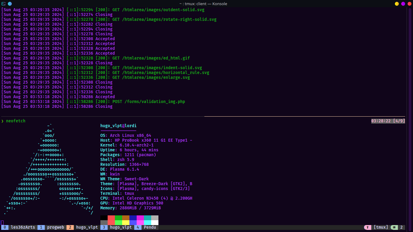This screenshot has height=232, width=413.
Task: Switch to tmux window 0 les36zArts
Action: (19, 227)
